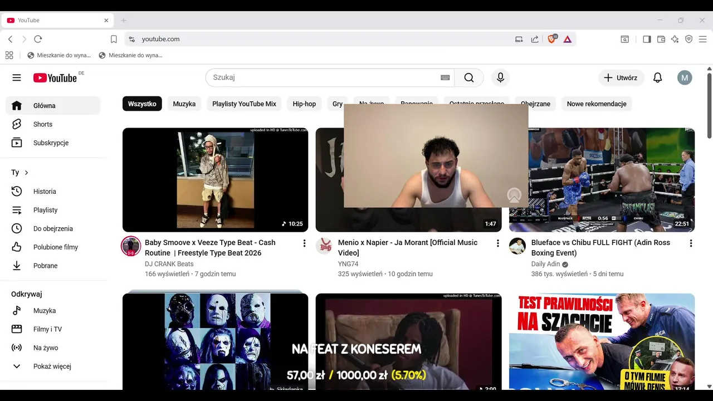Open the options menu for the Menio x Napier video
The image size is (713, 401).
497,243
